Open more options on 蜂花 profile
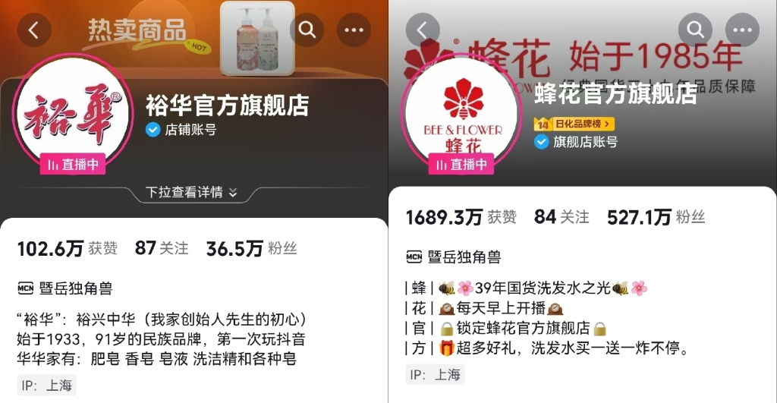The width and height of the screenshot is (777, 403). point(742,30)
